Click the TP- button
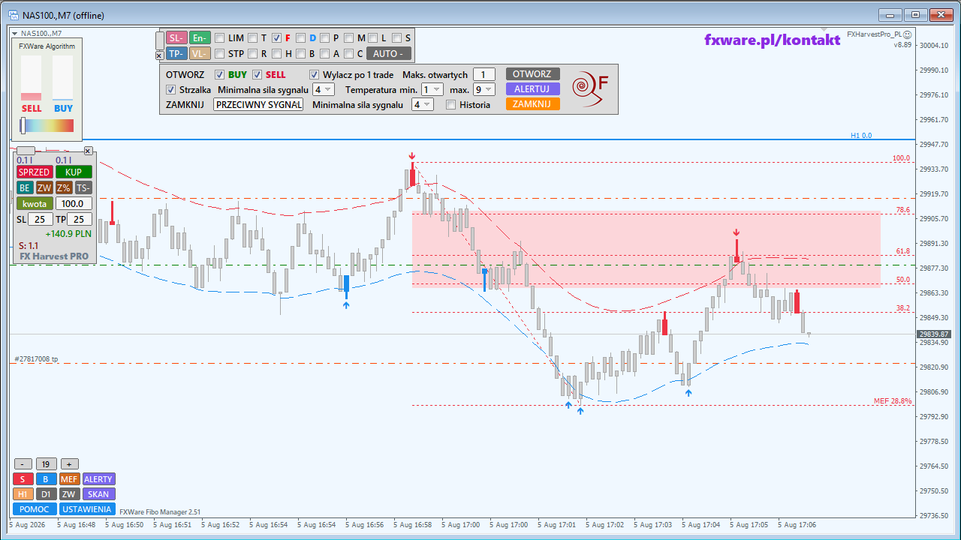Screen dimensions: 961x540 (x=176, y=53)
